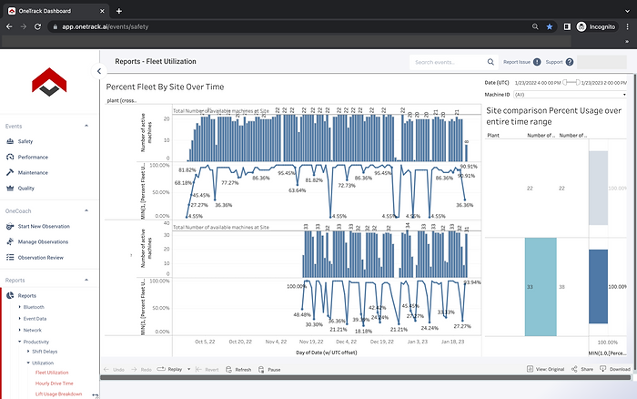Open the Maintenance section icon

click(9, 172)
